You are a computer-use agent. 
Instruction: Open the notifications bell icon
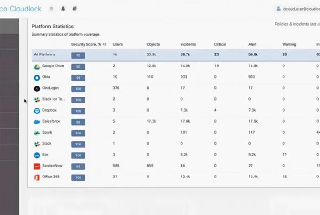pos(63,9)
